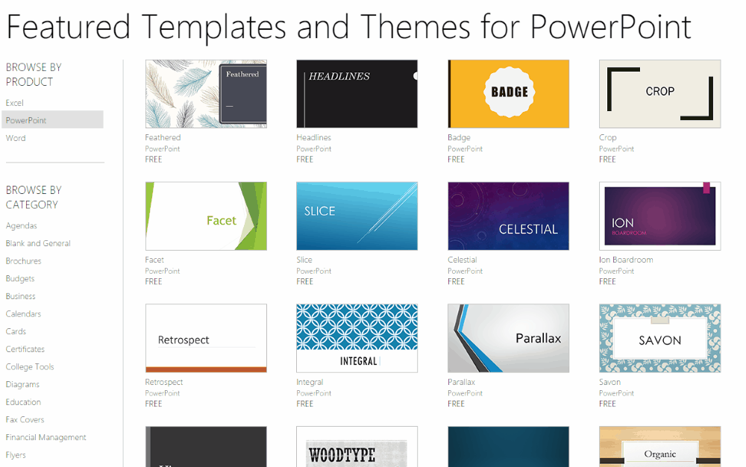Click the Integral title link

point(310,382)
